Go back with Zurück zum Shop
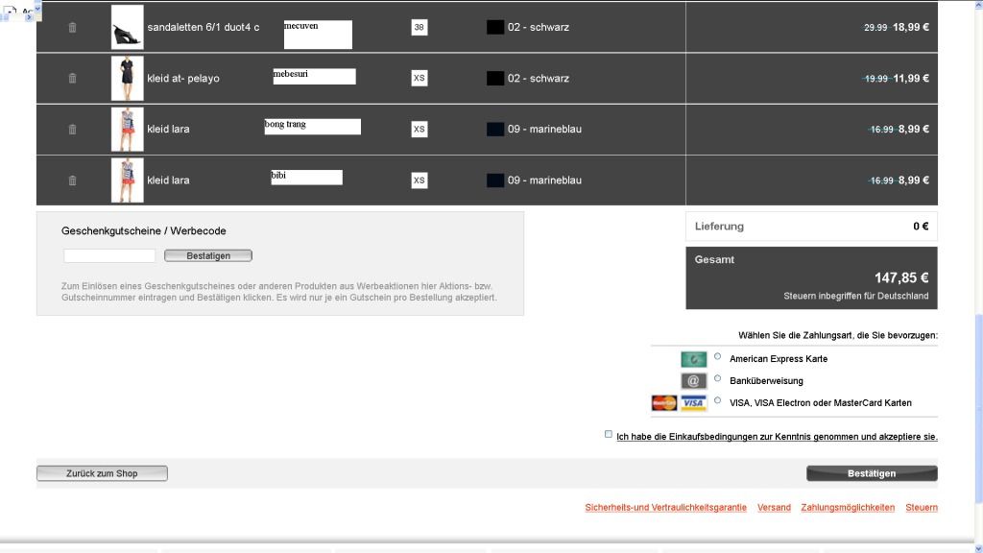Viewport: 983px width, 553px height. [102, 473]
